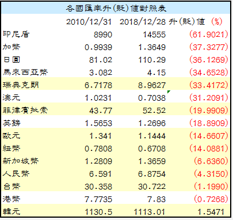Select the 瑞典克朗 row label

(x=21, y=85)
